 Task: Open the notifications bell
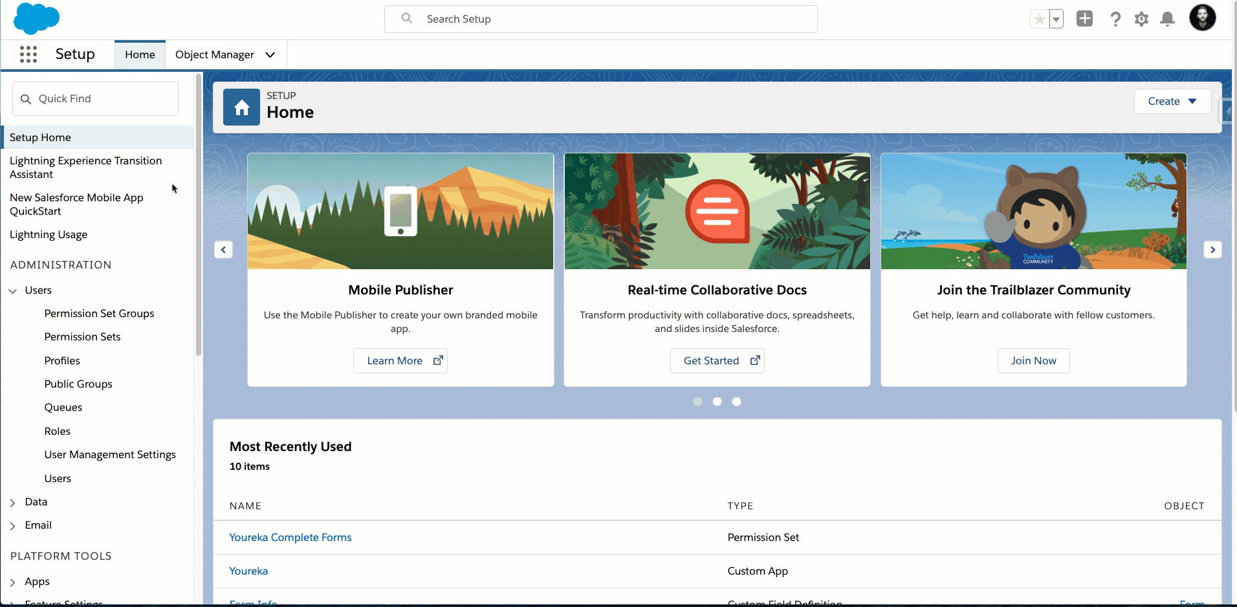click(1168, 19)
